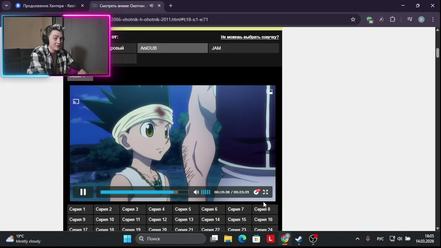Image resolution: width=441 pixels, height=248 pixels.
Task: Play episode Серия 8
Action: pyautogui.click(x=265, y=209)
